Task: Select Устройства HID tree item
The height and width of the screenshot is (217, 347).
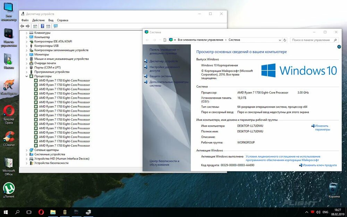Action: point(62,159)
